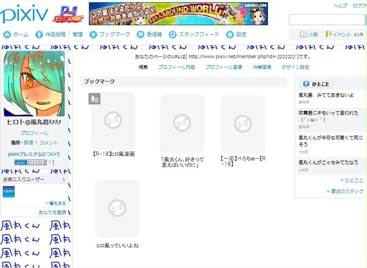Open the Around World banner ad
The height and width of the screenshot is (268, 367).
(179, 14)
